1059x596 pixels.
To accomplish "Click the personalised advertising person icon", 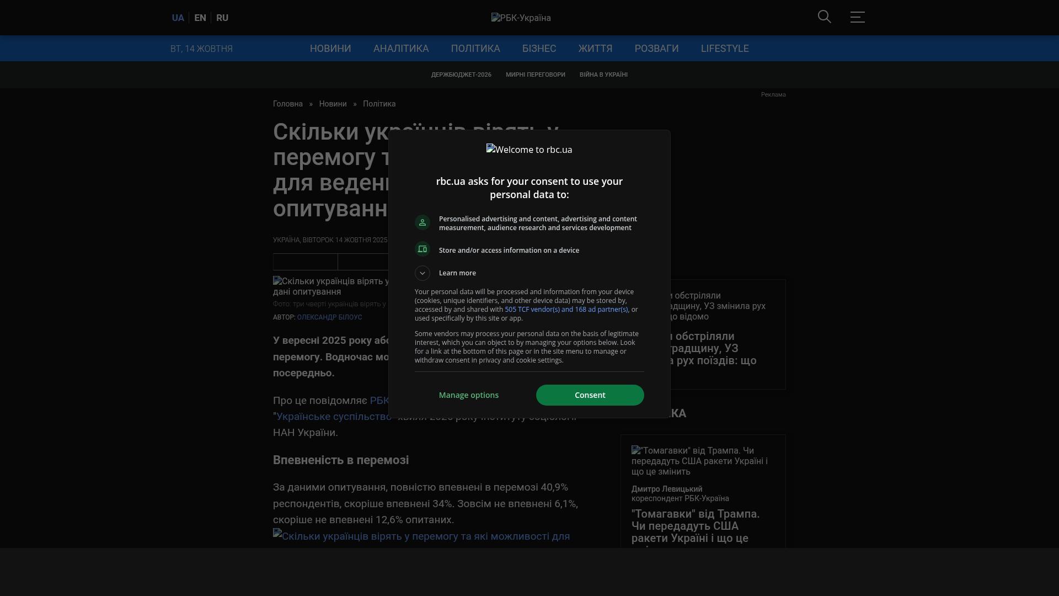I will tap(422, 222).
